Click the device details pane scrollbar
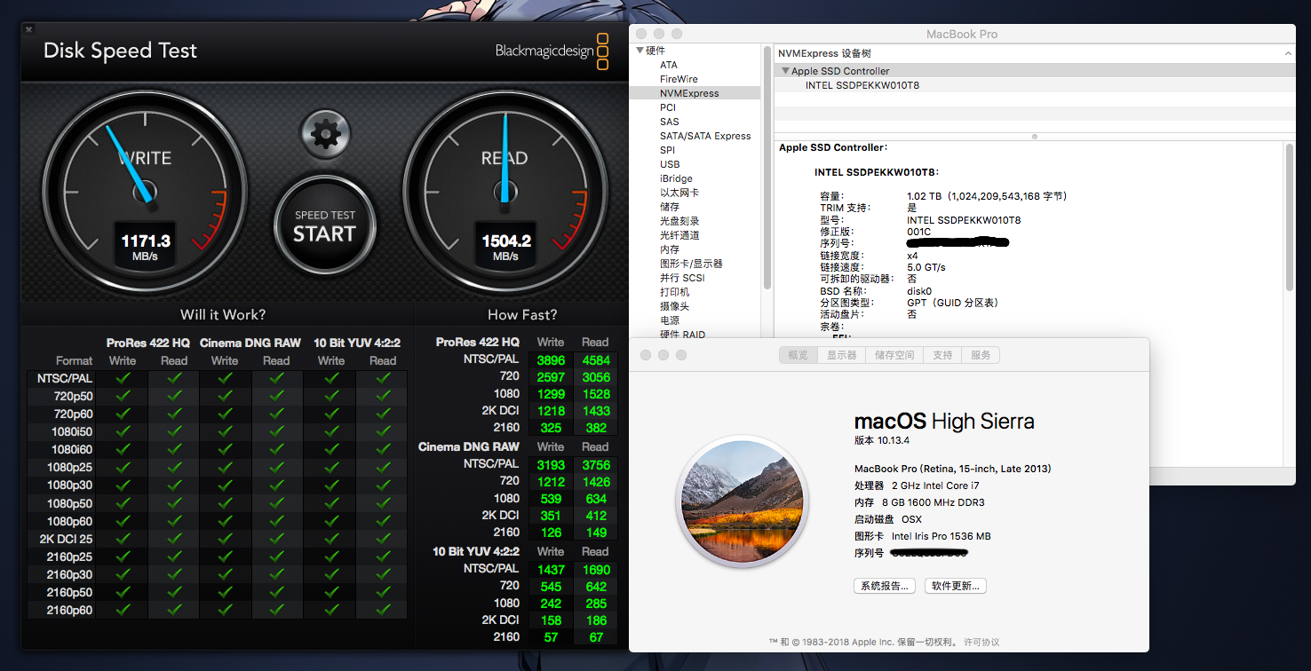This screenshot has width=1311, height=671. pos(1289,217)
